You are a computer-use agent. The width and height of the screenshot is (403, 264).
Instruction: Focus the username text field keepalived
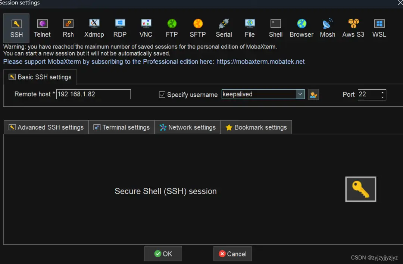coord(259,94)
